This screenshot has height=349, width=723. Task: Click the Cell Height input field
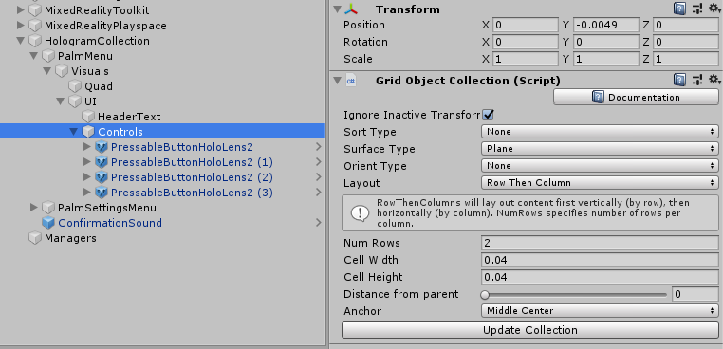pos(600,277)
